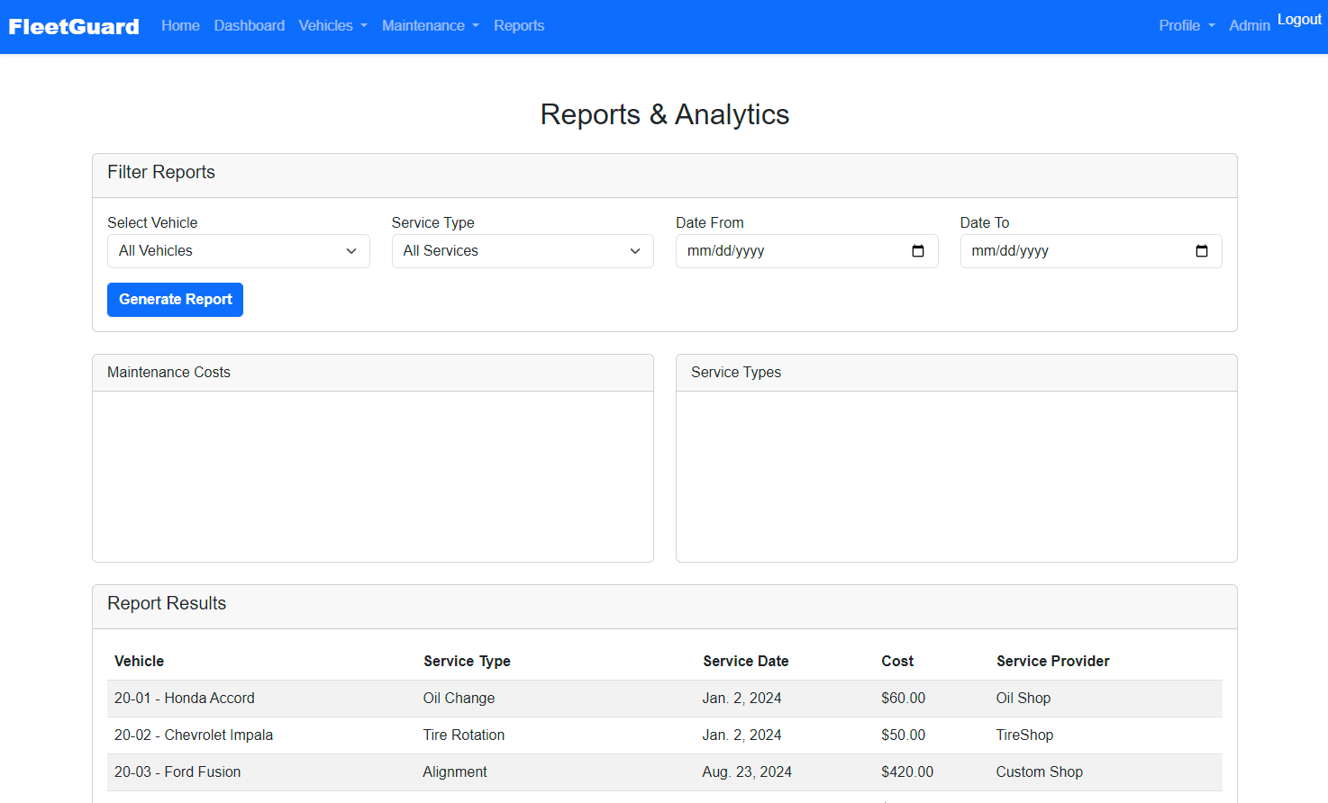Open the Admin link

1249,26
